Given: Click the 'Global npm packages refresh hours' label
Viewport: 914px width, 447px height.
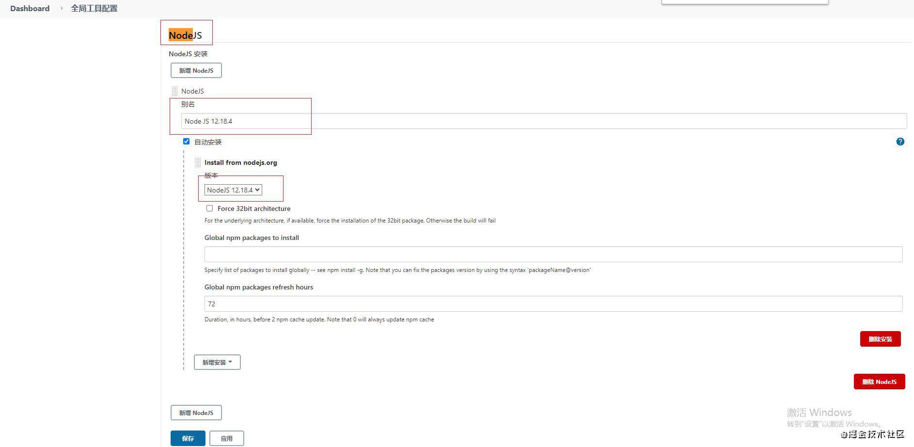Looking at the screenshot, I should click(259, 287).
